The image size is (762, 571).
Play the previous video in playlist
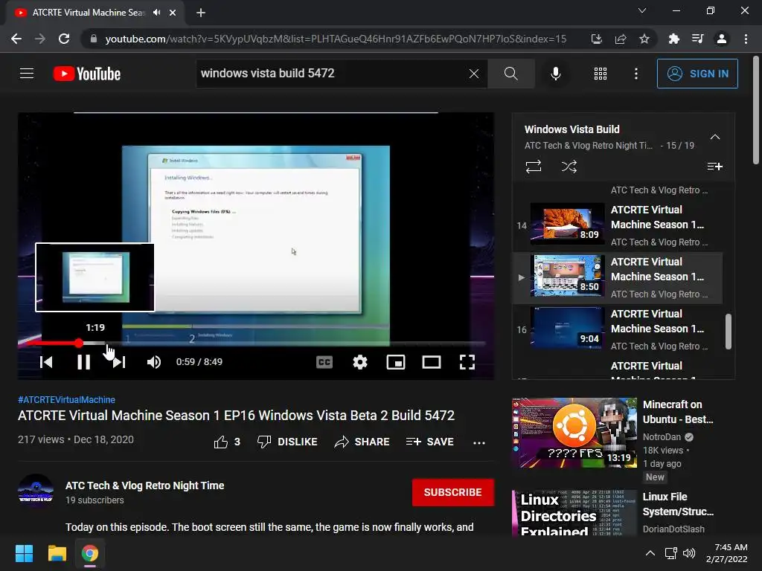pos(47,362)
